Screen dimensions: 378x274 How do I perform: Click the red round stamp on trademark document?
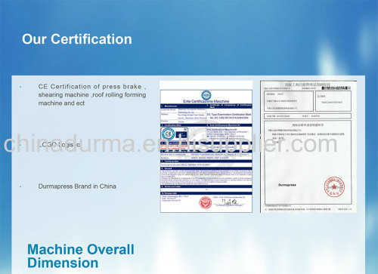[334, 186]
